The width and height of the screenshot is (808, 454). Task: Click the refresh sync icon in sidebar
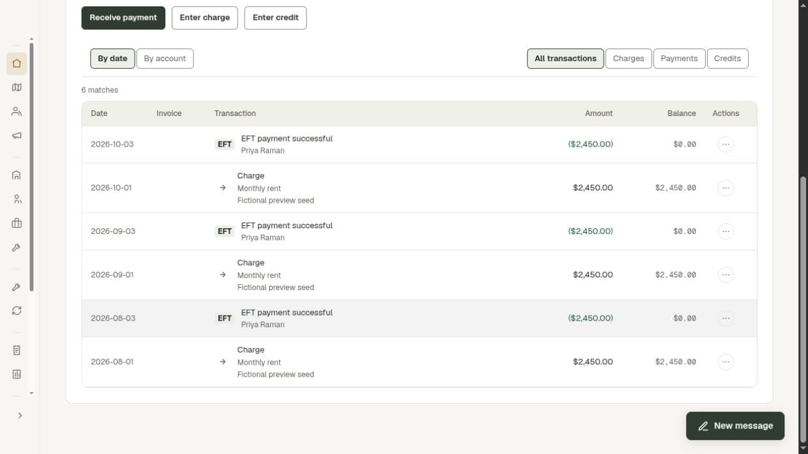click(17, 311)
